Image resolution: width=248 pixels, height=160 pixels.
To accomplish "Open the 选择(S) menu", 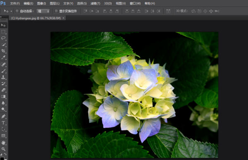I will pos(82,3).
